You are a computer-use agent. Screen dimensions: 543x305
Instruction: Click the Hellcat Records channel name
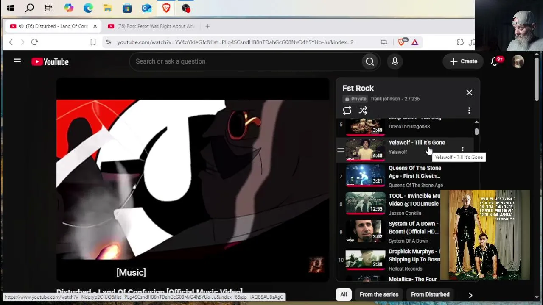405,269
